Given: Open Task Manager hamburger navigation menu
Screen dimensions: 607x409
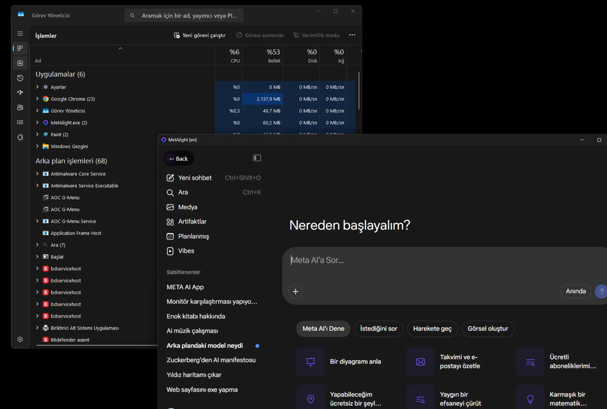Looking at the screenshot, I should pyautogui.click(x=20, y=33).
